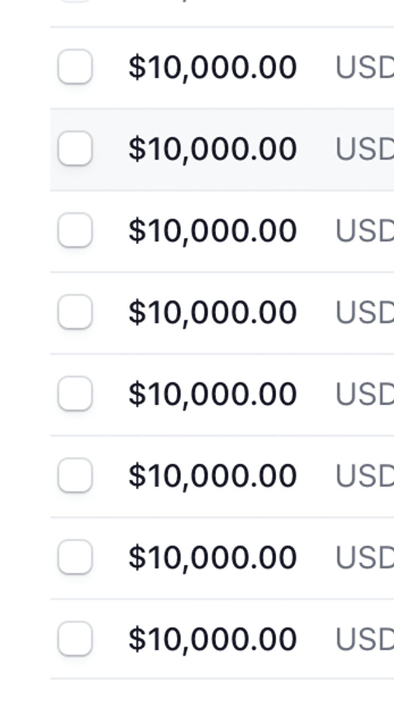Select the checkbox in the highlighted second row
This screenshot has height=701, width=394.
point(75,148)
